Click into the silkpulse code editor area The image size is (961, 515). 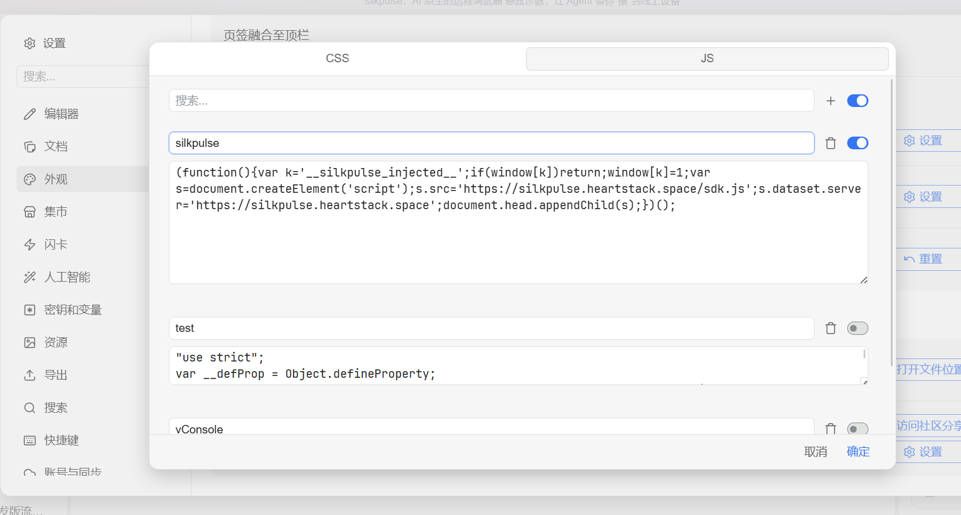[519, 222]
